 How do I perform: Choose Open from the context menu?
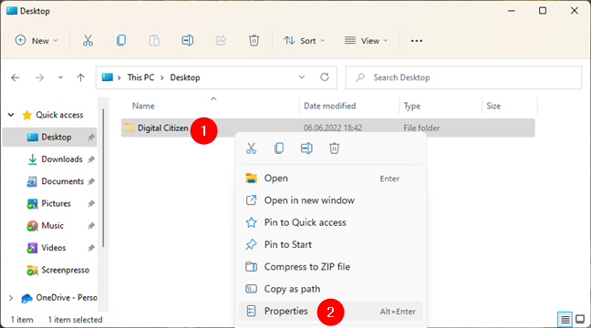coord(330,178)
